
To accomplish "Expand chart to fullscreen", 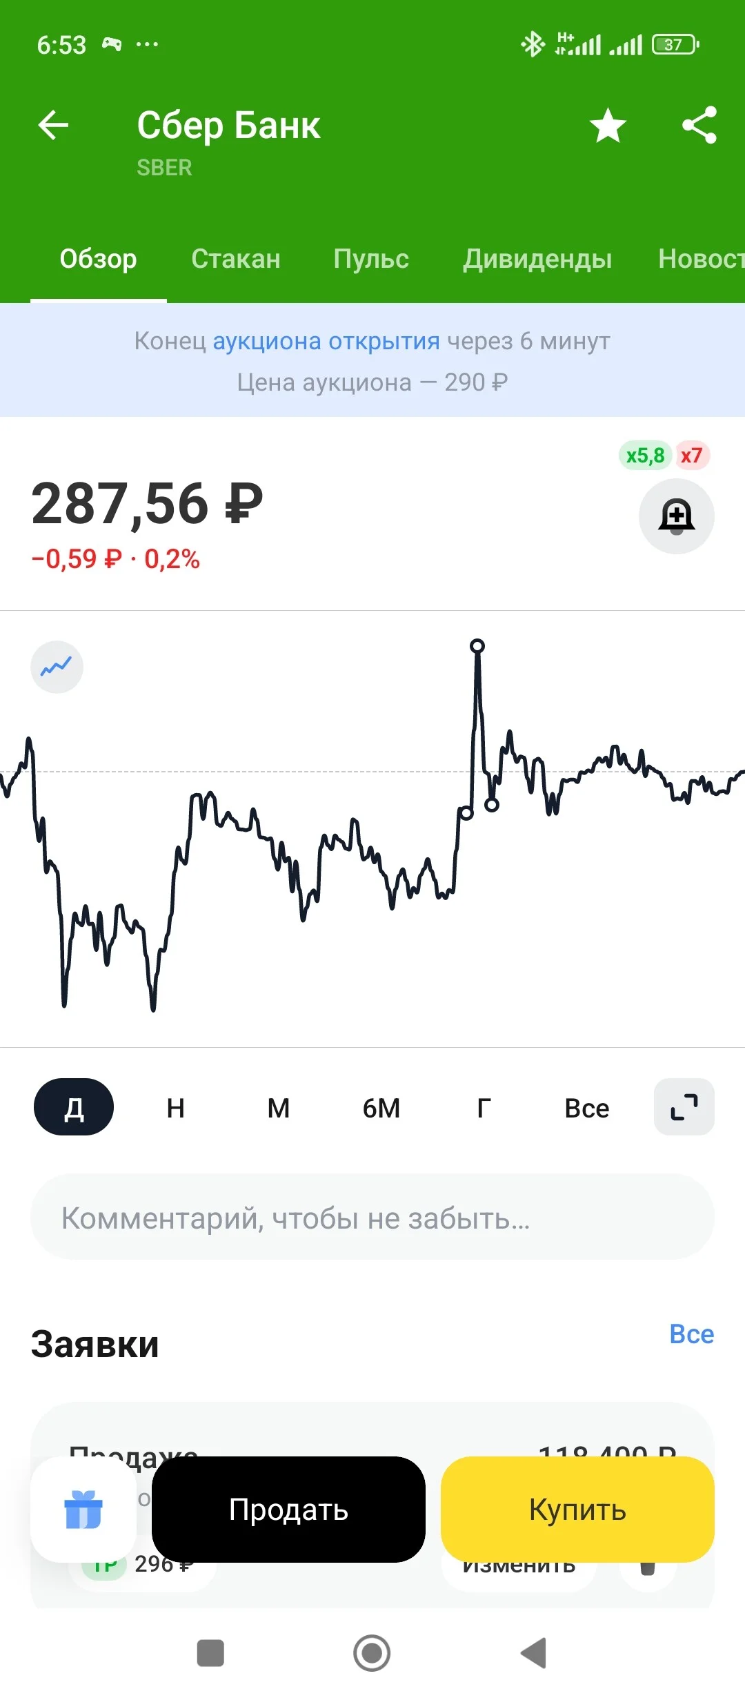I will pyautogui.click(x=684, y=1106).
